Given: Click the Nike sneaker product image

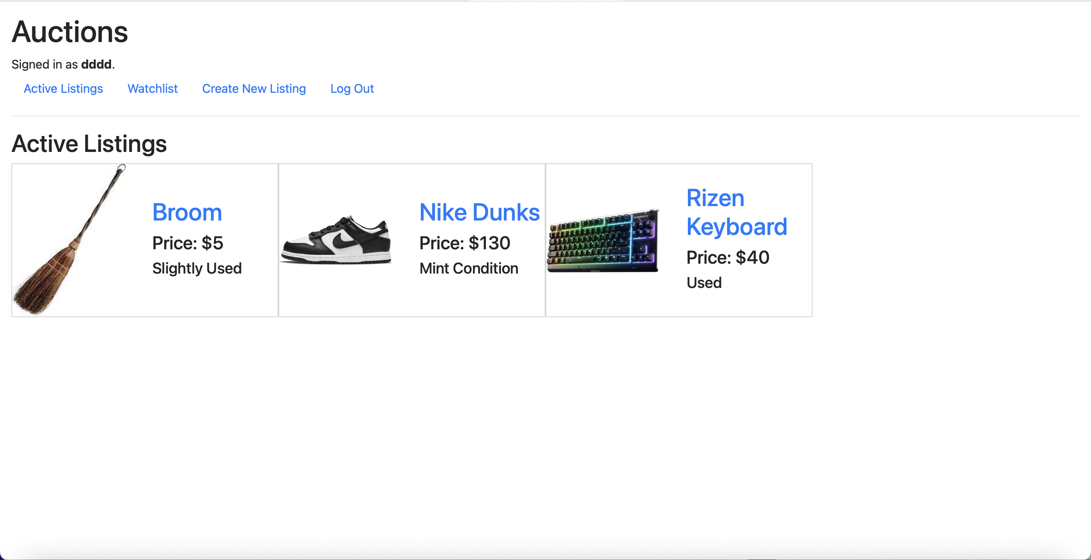Looking at the screenshot, I should click(x=336, y=240).
